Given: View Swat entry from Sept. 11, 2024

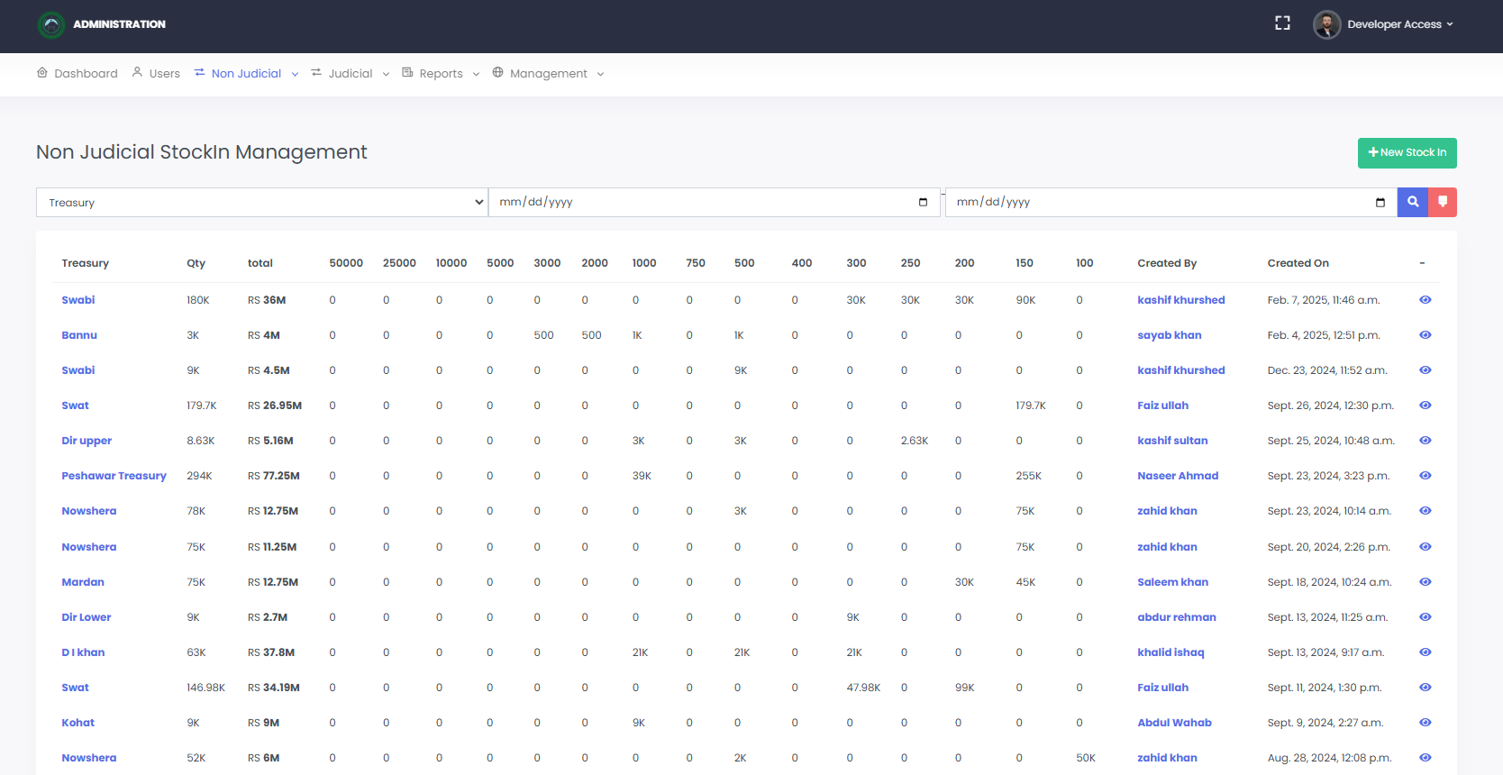Looking at the screenshot, I should point(1426,688).
